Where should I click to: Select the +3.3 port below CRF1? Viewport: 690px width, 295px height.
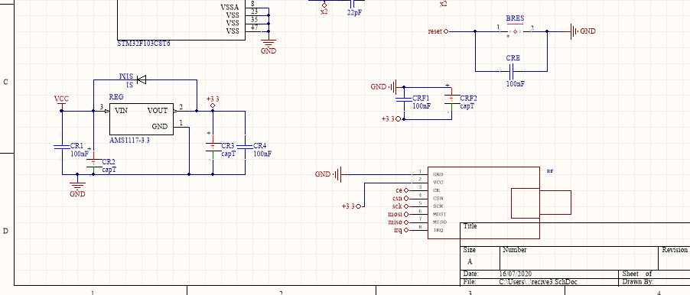[392, 118]
